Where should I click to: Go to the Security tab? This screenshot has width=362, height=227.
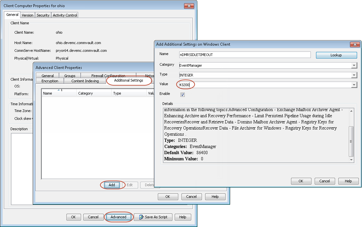(x=43, y=15)
